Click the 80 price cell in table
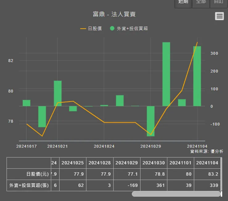The image size is (228, 201). click(181, 174)
